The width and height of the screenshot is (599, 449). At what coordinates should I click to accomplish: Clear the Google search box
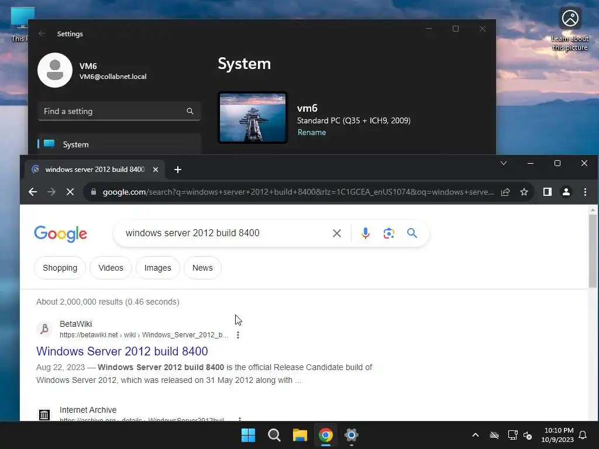[x=336, y=233]
